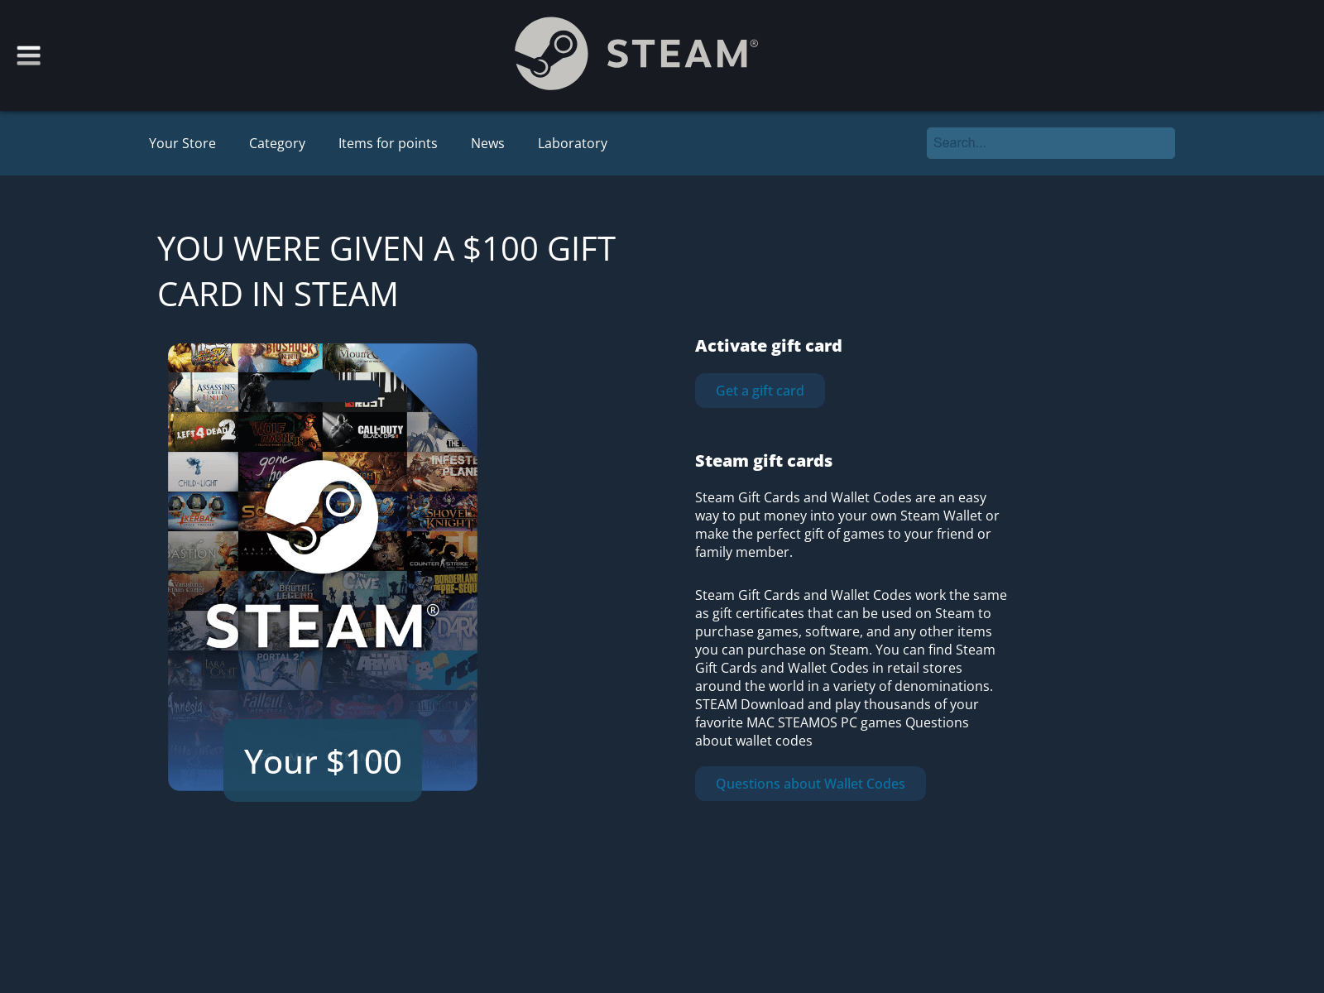
Task: Open the Category menu
Action: pos(277,143)
